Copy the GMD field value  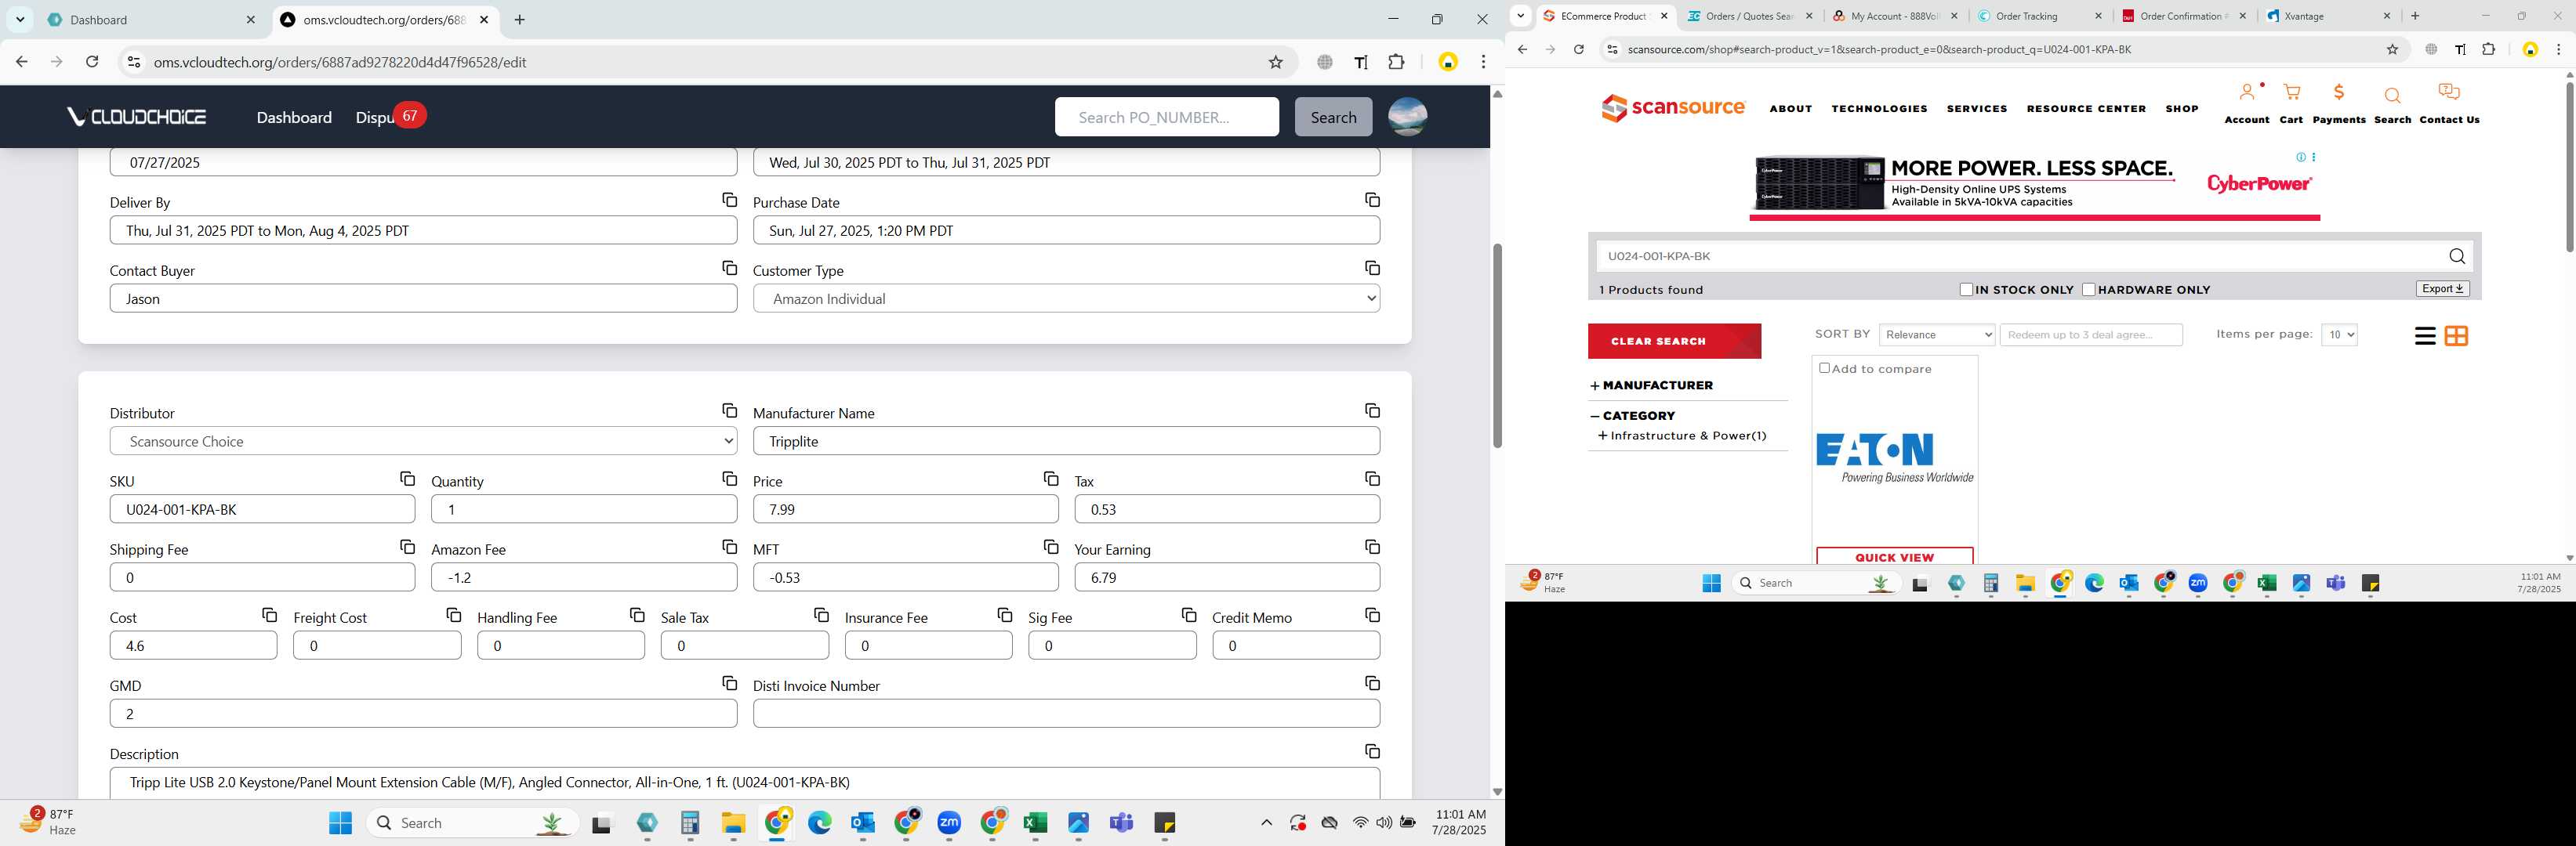(730, 682)
